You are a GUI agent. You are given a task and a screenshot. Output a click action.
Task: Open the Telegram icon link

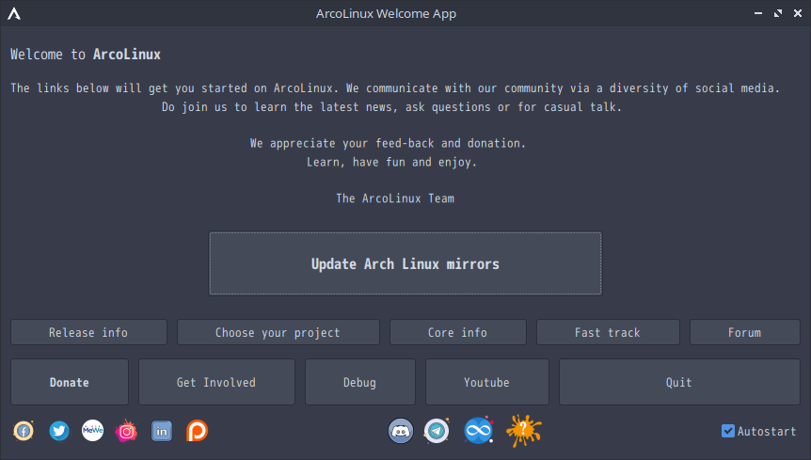pos(437,431)
